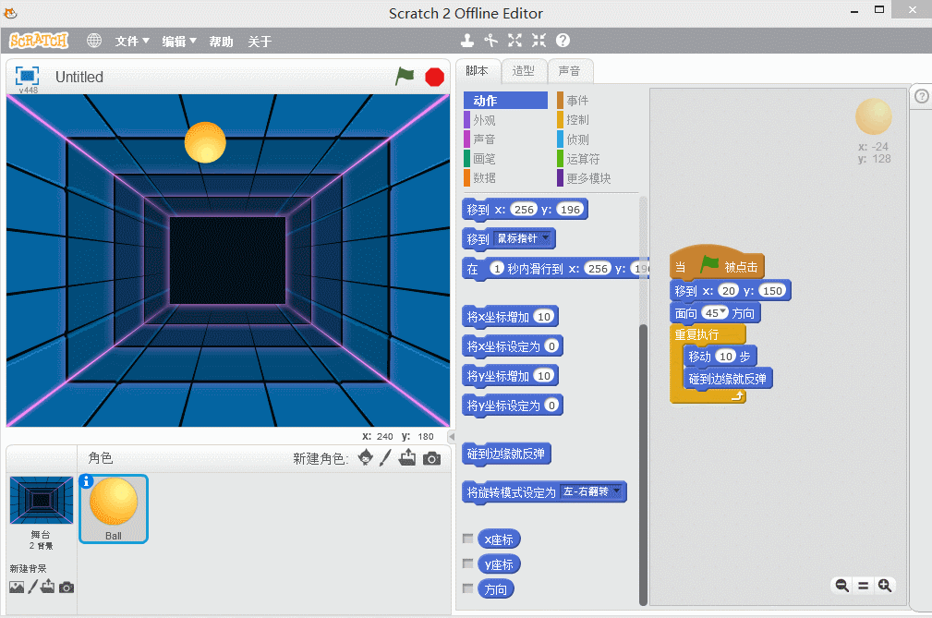Select the delete scissors tool

click(491, 41)
